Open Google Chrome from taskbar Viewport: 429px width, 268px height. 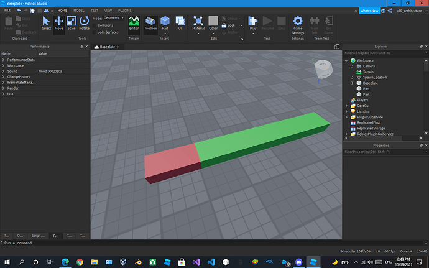(x=80, y=262)
